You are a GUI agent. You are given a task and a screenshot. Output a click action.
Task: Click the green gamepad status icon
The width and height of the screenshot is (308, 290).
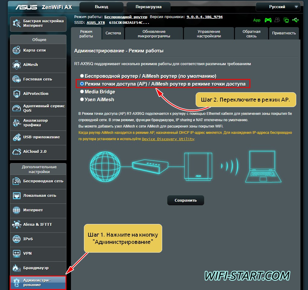[x=268, y=20]
